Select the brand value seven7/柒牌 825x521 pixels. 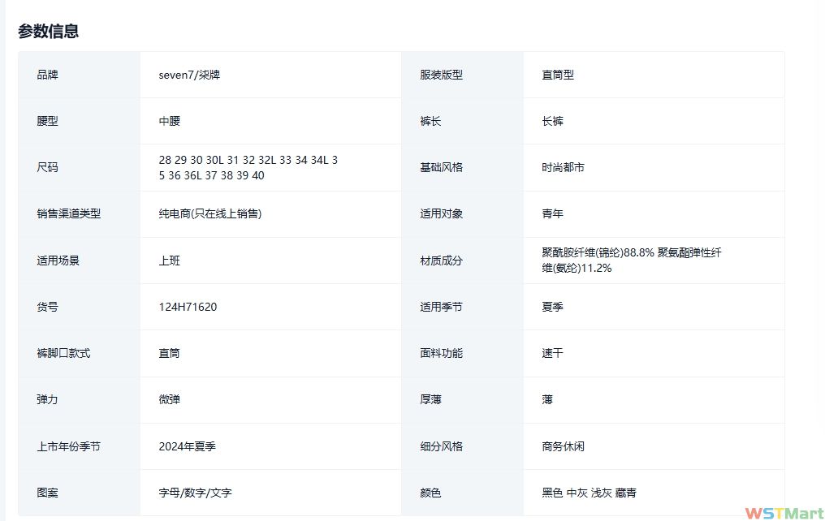(x=189, y=75)
